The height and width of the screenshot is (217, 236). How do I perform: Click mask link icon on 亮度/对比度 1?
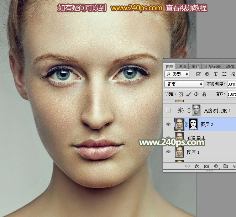[x=189, y=110]
